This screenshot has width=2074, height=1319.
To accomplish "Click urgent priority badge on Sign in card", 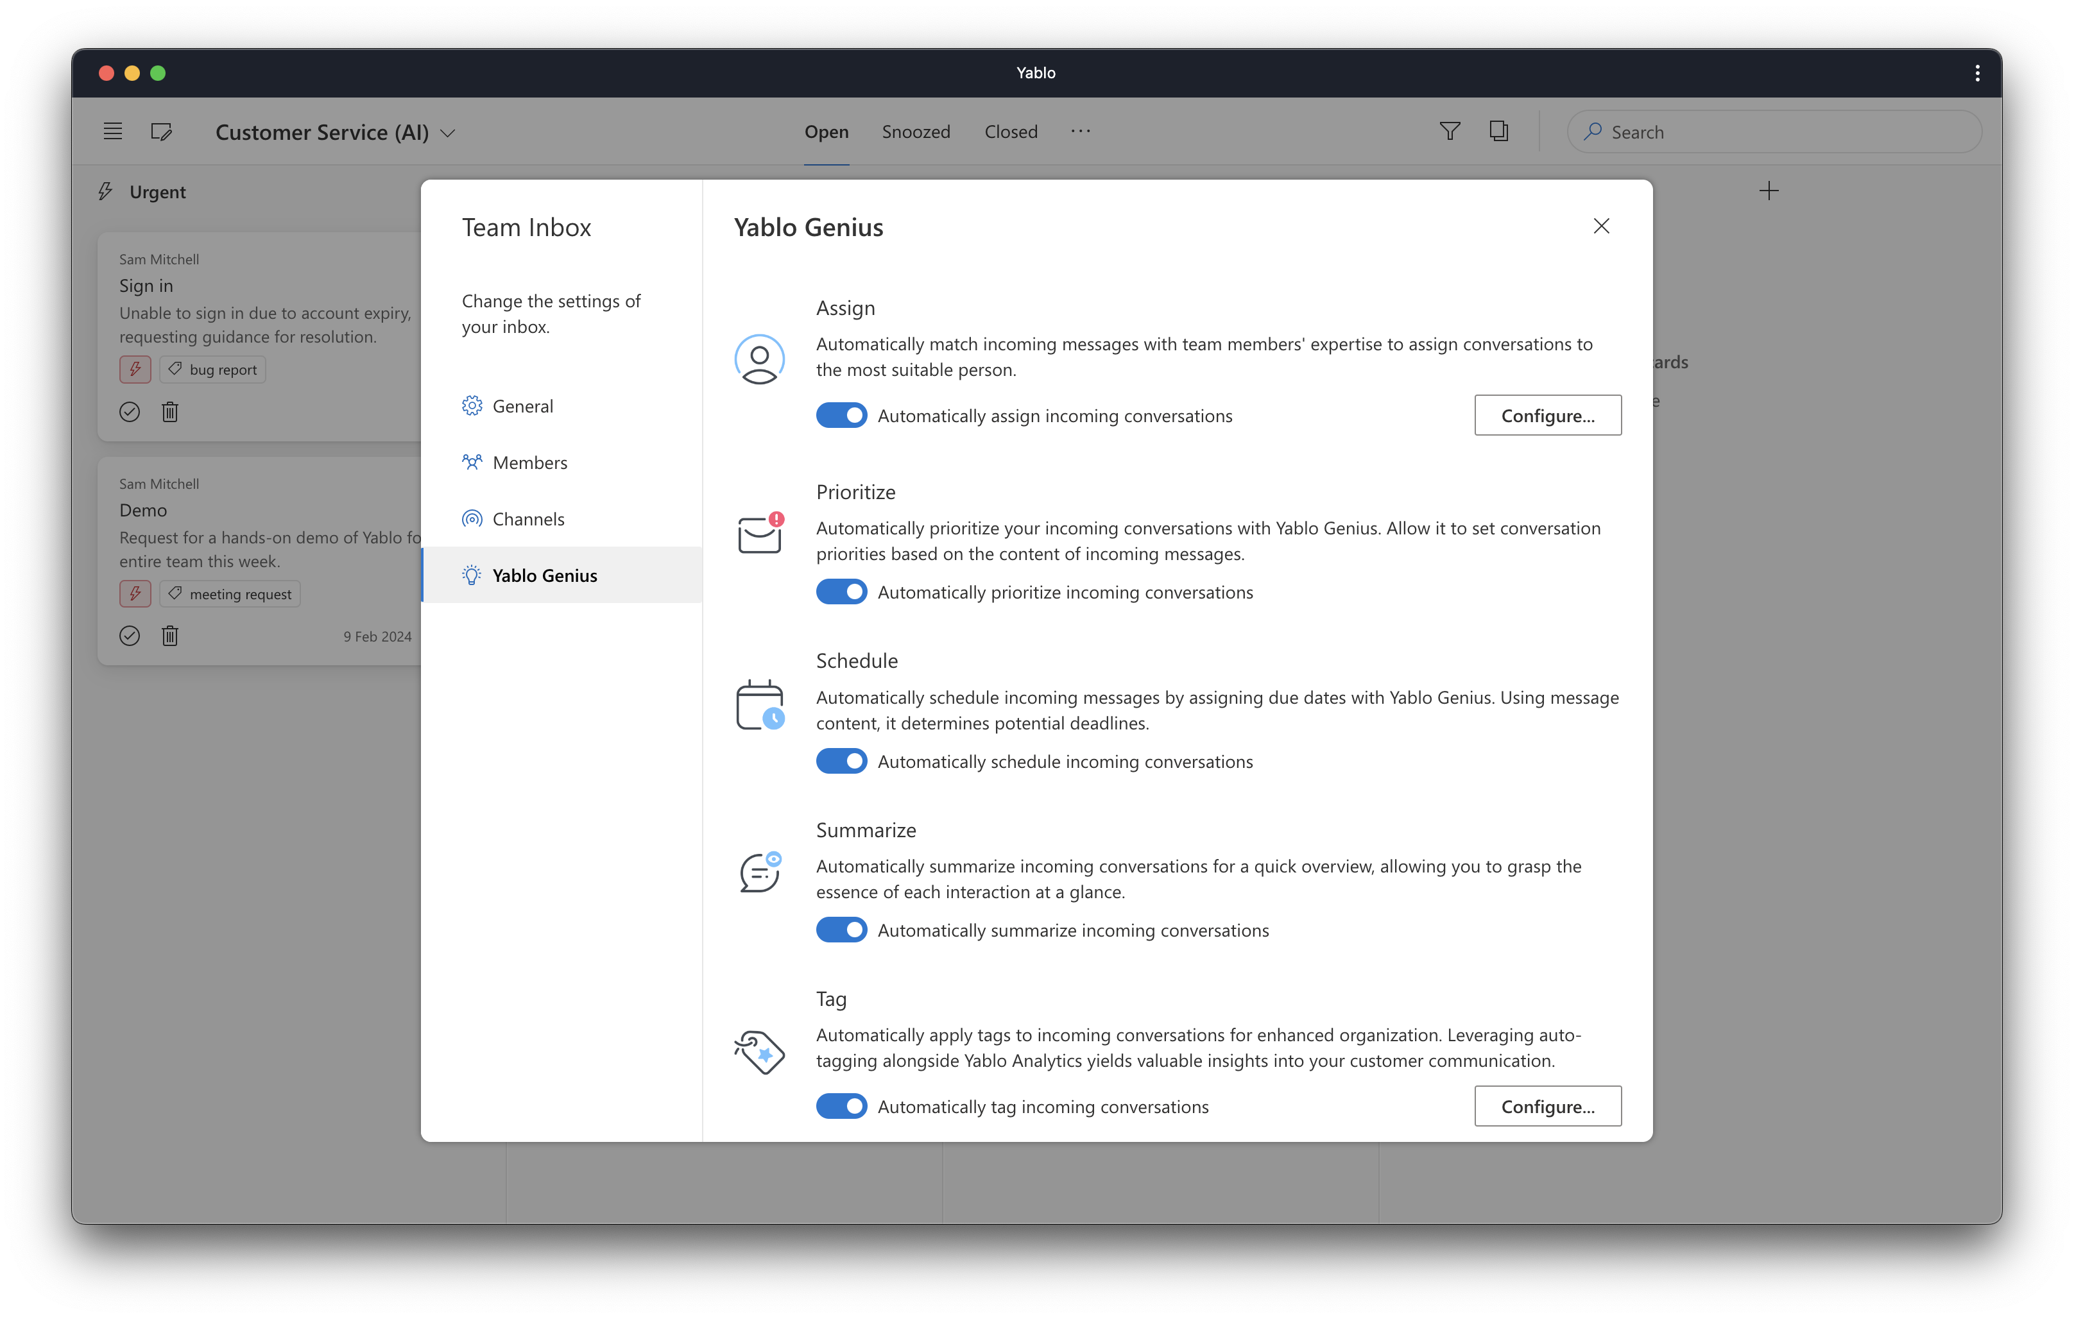I will tap(135, 370).
